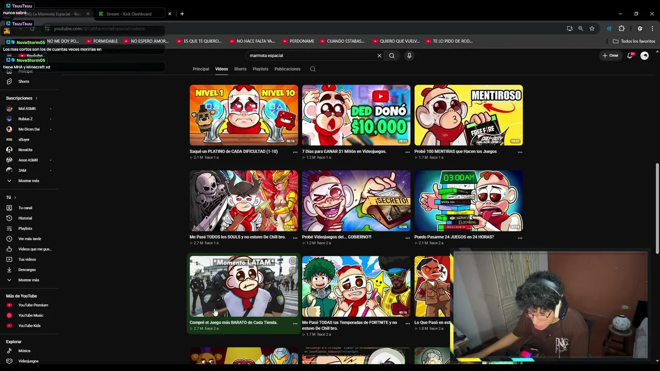Screen dimensions: 660x371
Task: Open the PERDONAME bookmark
Action: click(x=299, y=41)
